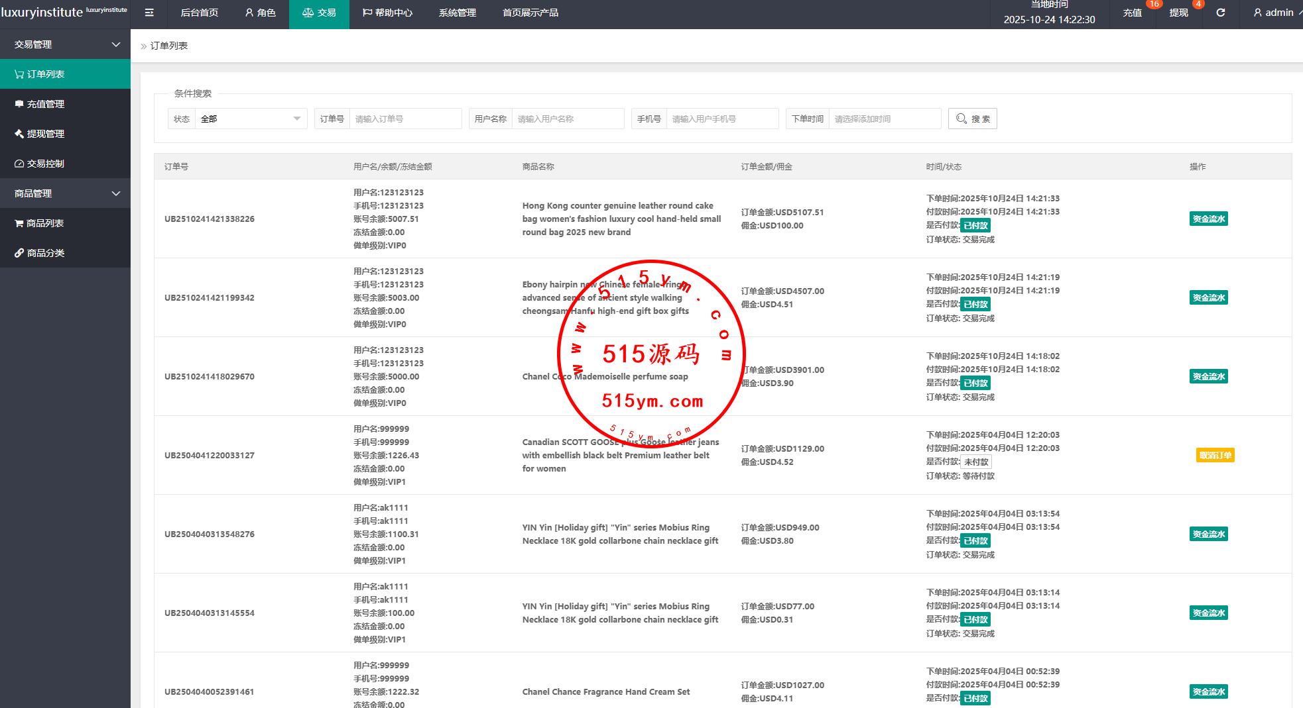The height and width of the screenshot is (708, 1303).
Task: Click the refresh icon in top bar
Action: click(x=1220, y=13)
